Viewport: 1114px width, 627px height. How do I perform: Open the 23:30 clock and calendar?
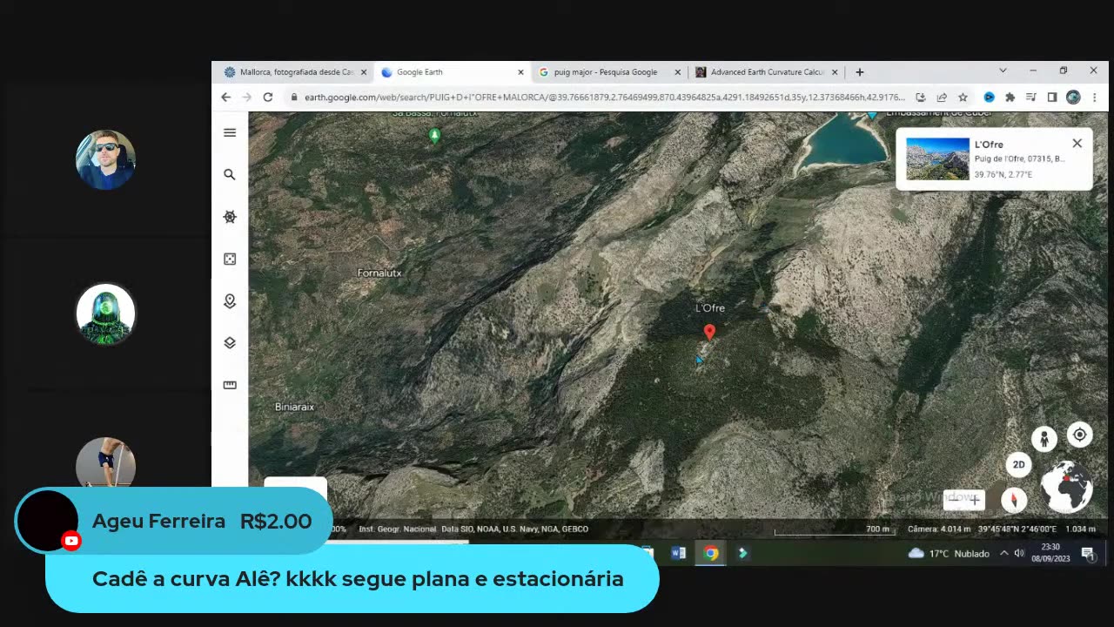click(x=1050, y=553)
